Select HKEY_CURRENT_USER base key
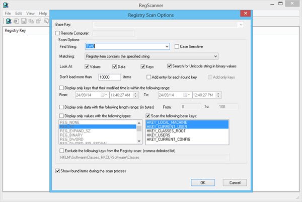Image resolution: width=302 pixels, height=202 pixels. (x=187, y=126)
